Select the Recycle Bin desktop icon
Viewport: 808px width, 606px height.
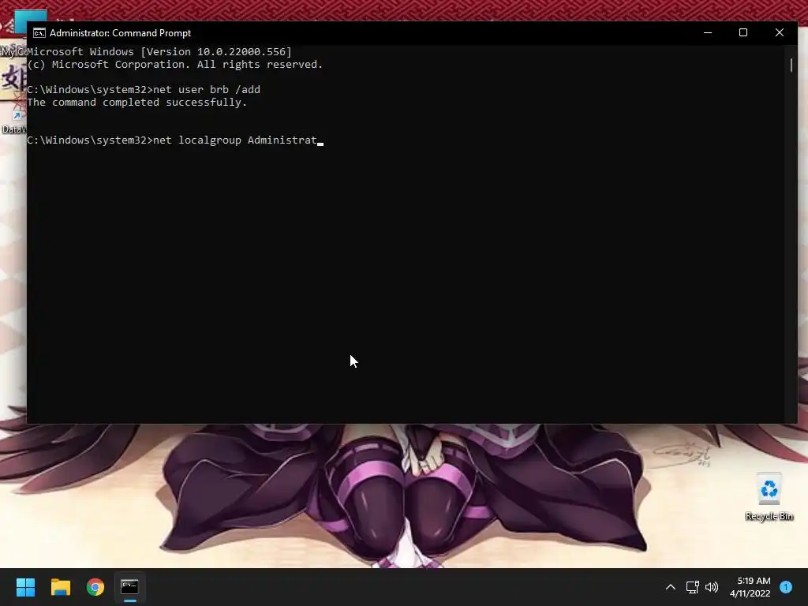pos(769,497)
